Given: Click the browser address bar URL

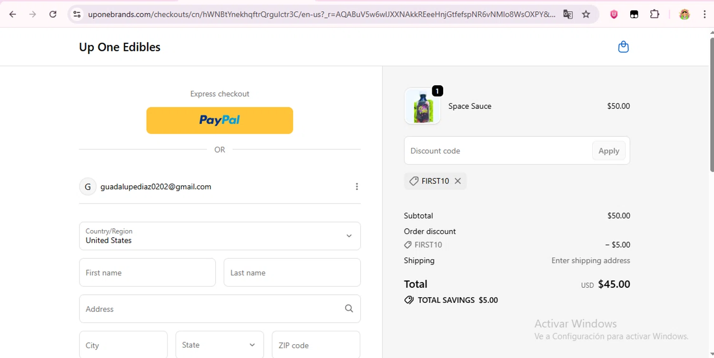Looking at the screenshot, I should (321, 14).
